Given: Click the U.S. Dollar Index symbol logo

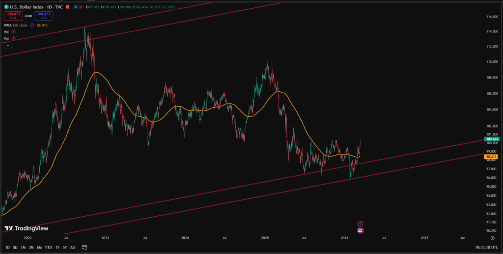Looking at the screenshot, I should 6,7.
